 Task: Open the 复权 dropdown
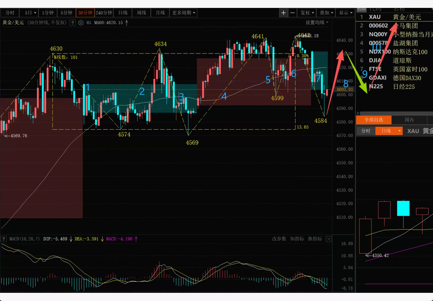pos(307,13)
